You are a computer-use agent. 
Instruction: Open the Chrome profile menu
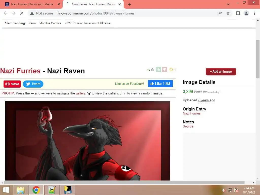246,13
